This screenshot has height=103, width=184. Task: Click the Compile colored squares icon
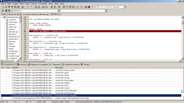64,7
